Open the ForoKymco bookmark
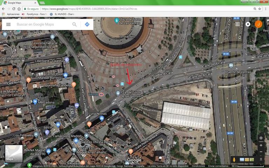This screenshot has width=269, height=168. [x=34, y=14]
